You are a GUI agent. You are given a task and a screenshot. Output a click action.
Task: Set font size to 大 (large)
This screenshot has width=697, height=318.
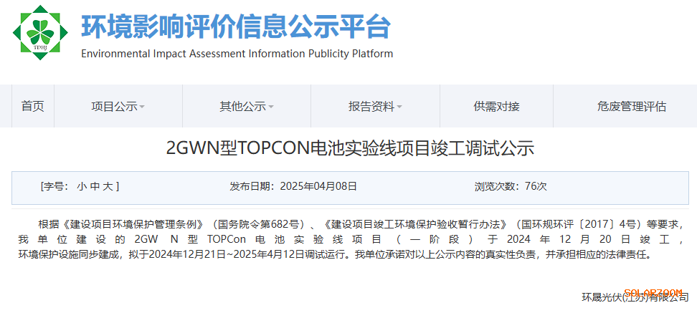[x=107, y=186]
